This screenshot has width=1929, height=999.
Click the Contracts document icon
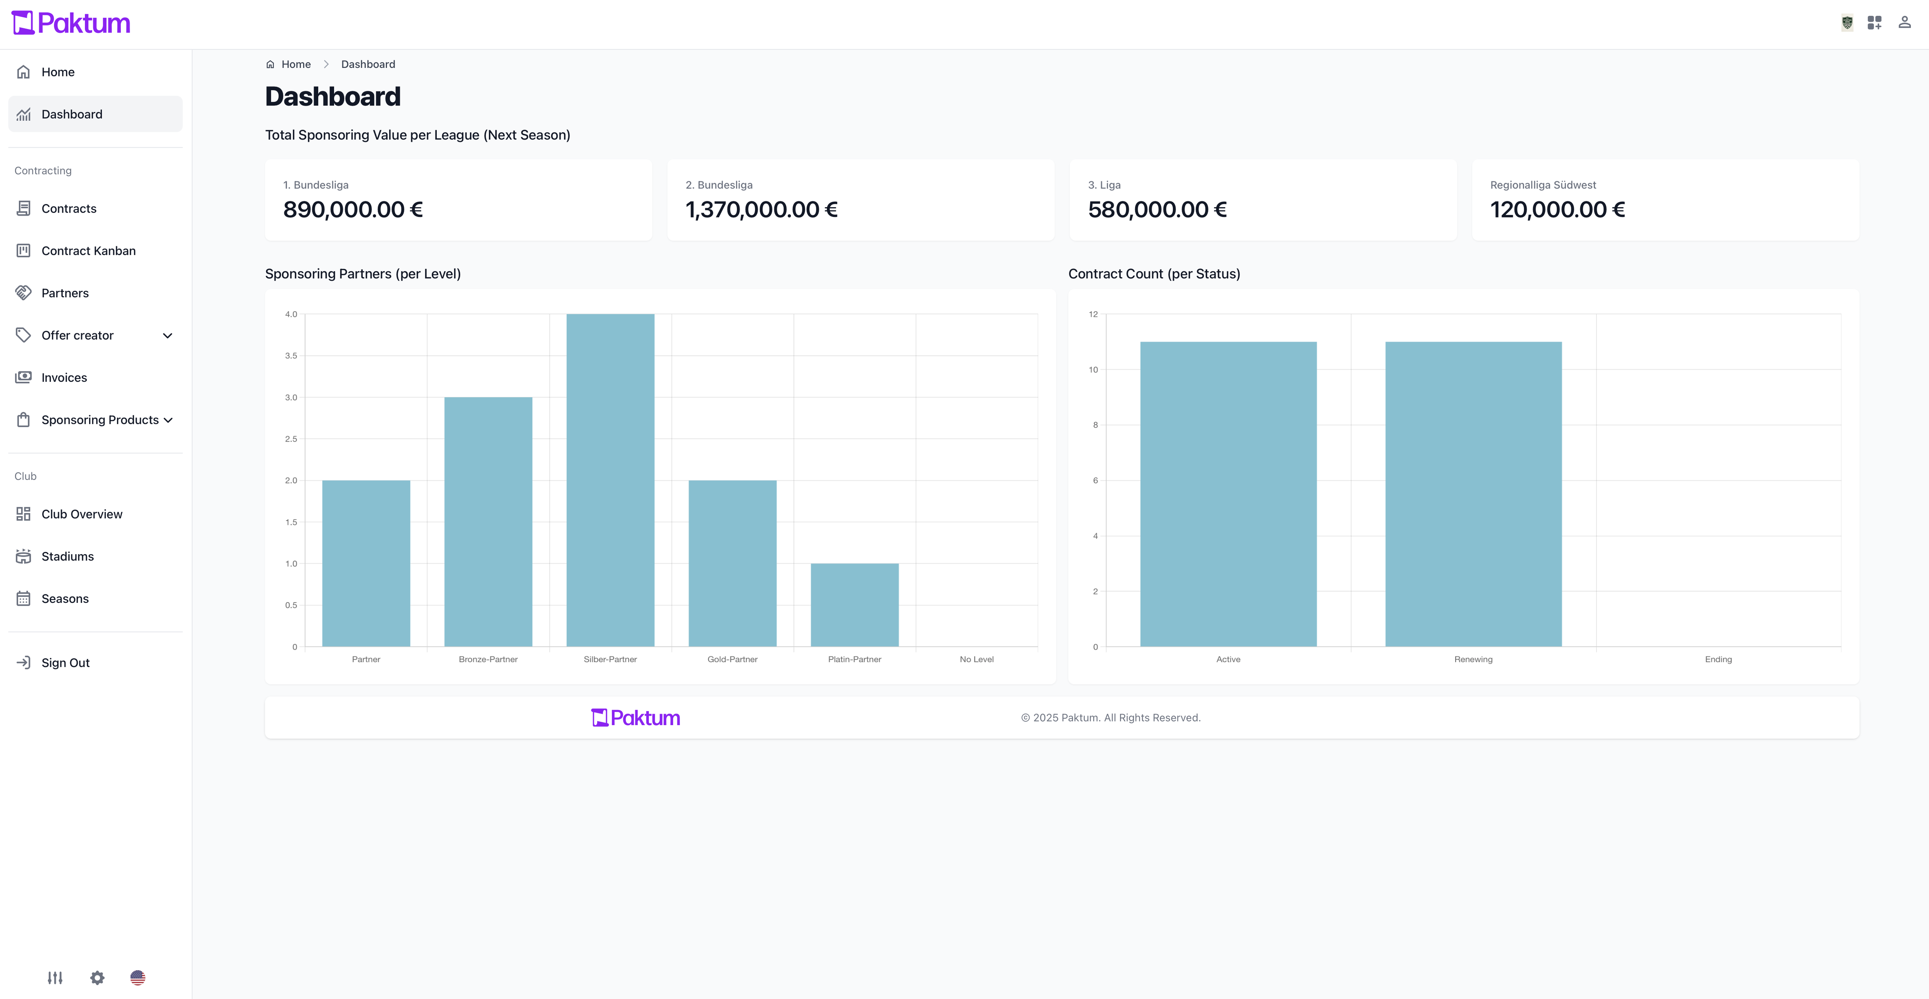point(24,208)
